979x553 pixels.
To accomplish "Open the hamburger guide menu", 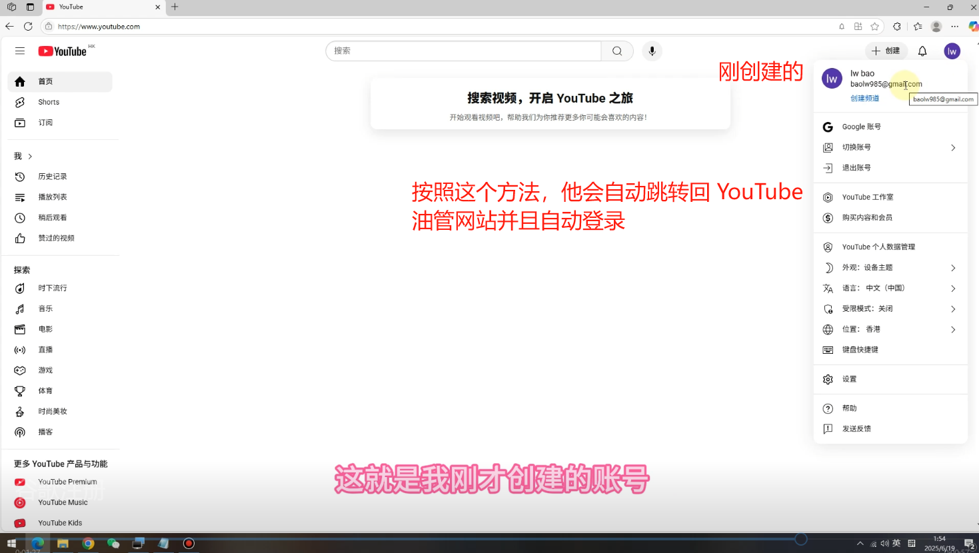I will pyautogui.click(x=20, y=51).
